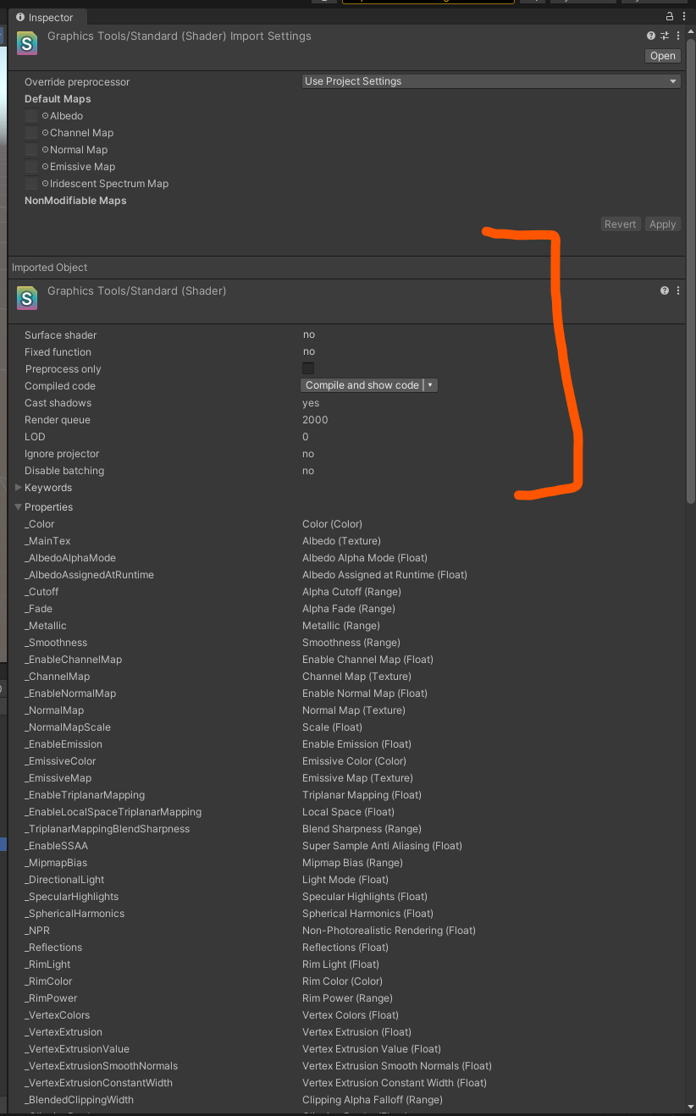Collapse the Properties section
The width and height of the screenshot is (696, 1116).
click(17, 506)
